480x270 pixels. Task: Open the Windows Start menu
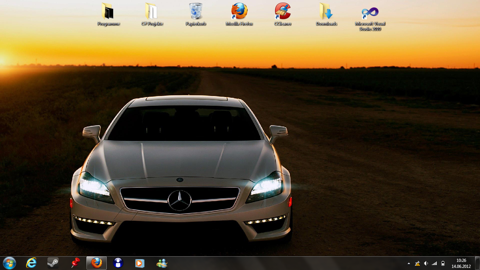coord(9,263)
